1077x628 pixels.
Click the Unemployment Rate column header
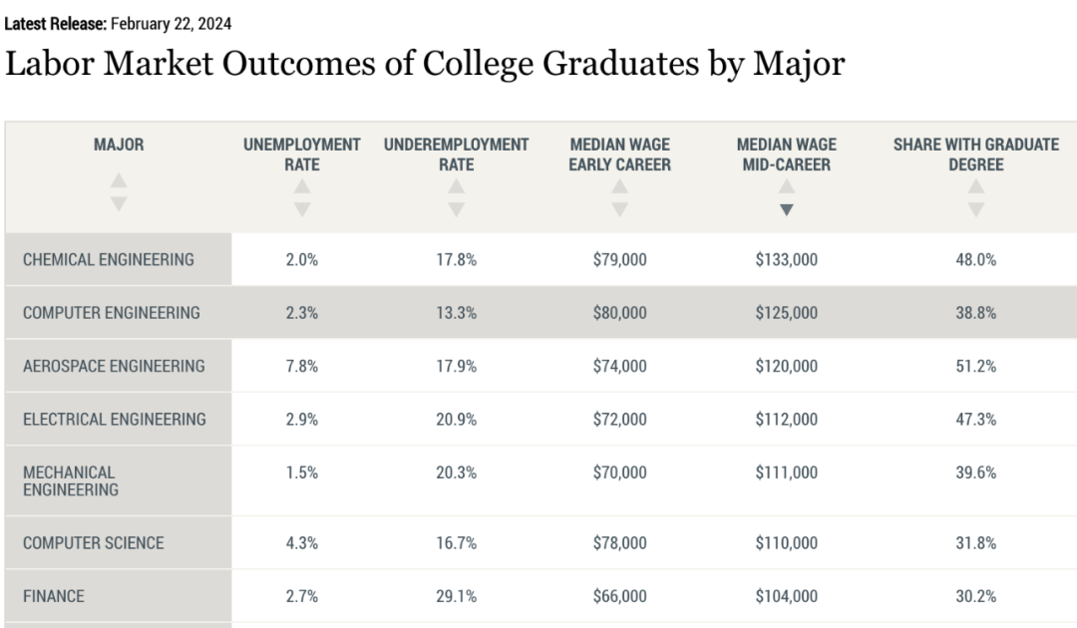302,155
